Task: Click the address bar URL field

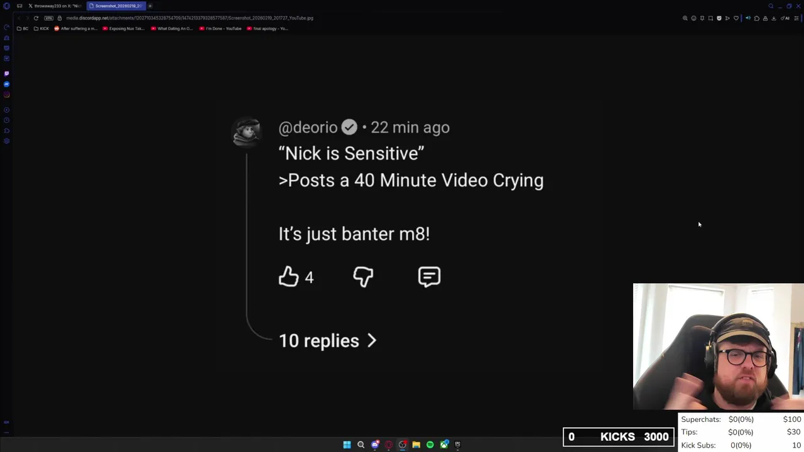Action: pyautogui.click(x=188, y=18)
